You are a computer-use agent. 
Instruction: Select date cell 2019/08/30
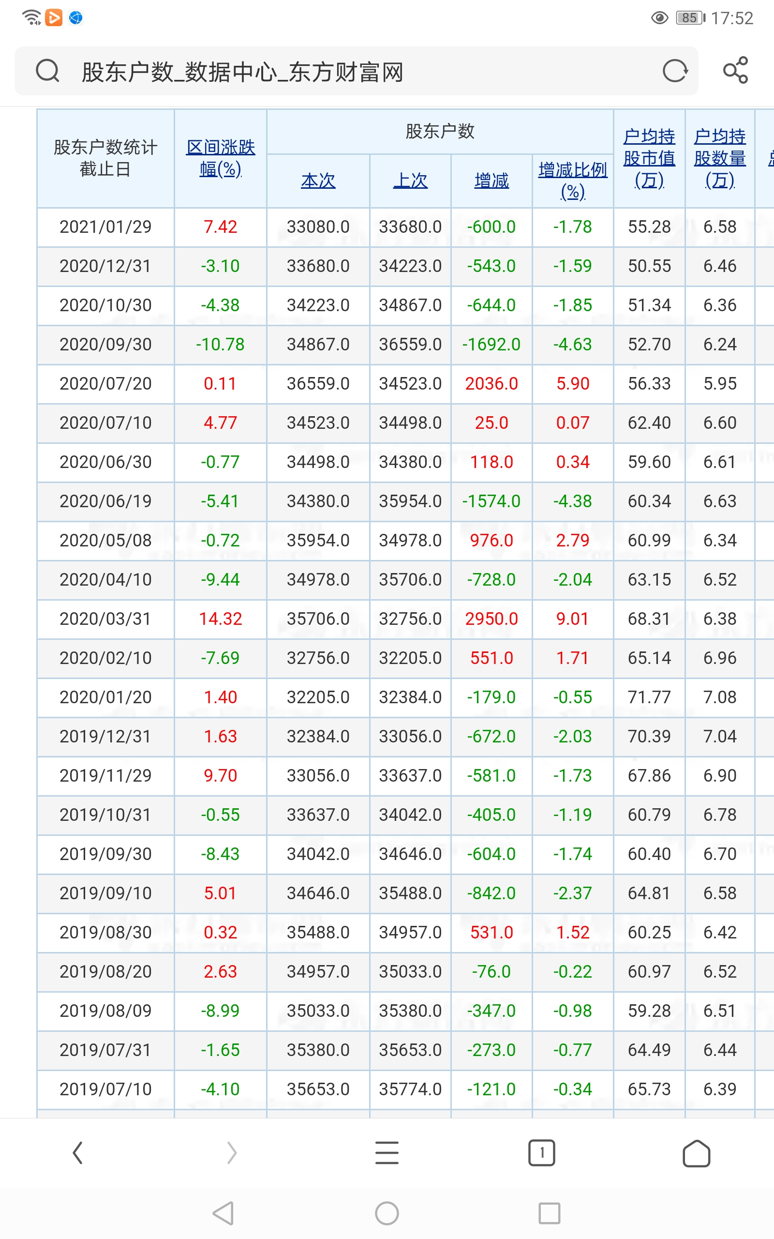pos(105,933)
